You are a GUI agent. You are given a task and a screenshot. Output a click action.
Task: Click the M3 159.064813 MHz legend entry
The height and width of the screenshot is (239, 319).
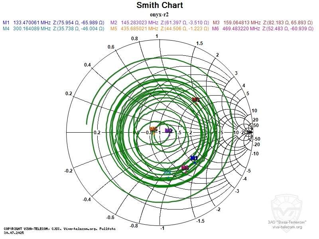[x=263, y=23]
